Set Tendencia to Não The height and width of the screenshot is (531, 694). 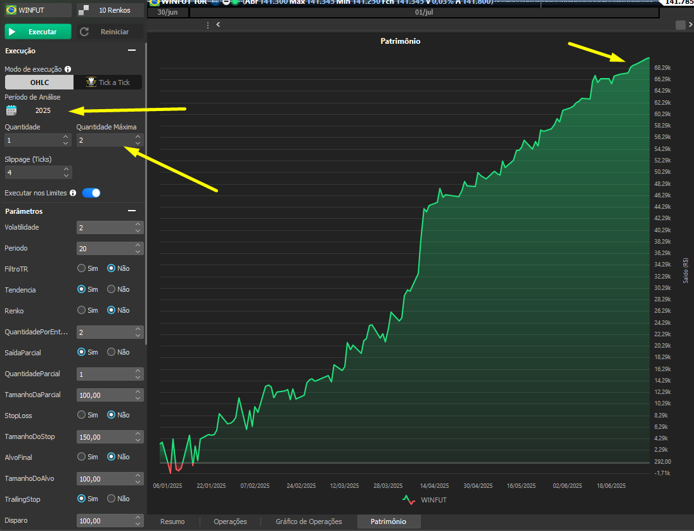pos(112,289)
